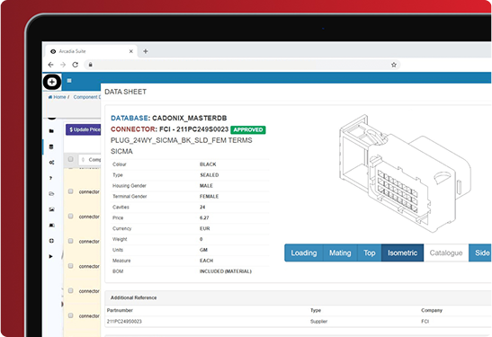Viewport: 492px width, 337px height.
Task: Click the CADONIX_MASTERDB database name
Action: [190, 119]
